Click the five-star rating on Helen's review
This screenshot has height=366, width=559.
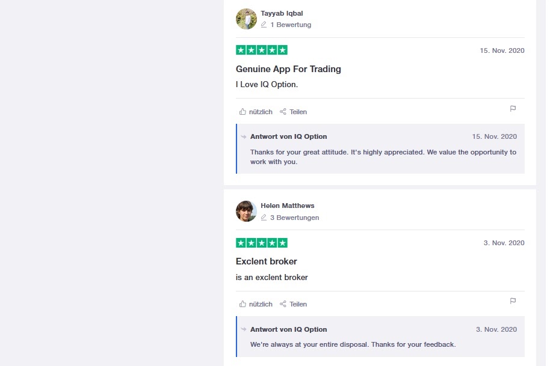click(261, 243)
